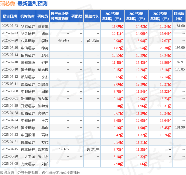Select 国金证券 institution cell
This screenshot has width=186, height=175.
28,70
